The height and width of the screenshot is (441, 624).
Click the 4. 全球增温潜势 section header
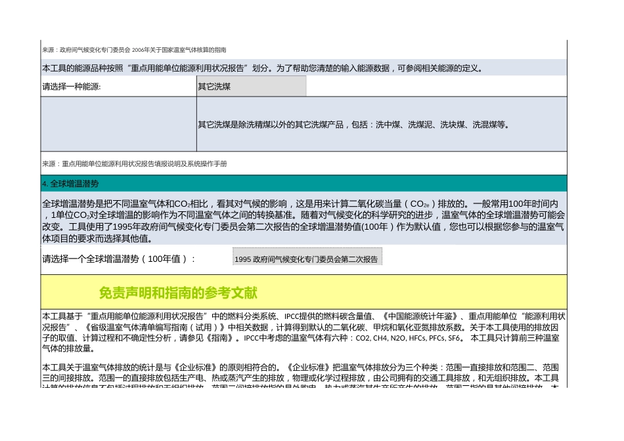303,184
